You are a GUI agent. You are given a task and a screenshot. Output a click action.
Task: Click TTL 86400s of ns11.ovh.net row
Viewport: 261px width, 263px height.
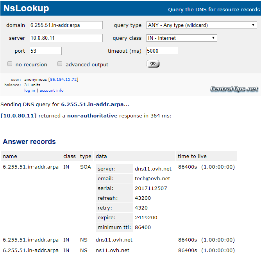[188, 251]
